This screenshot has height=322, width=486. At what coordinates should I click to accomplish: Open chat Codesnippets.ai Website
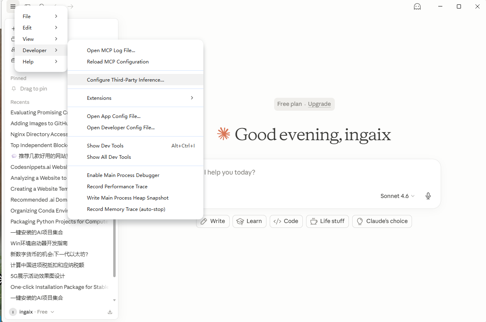pos(39,167)
